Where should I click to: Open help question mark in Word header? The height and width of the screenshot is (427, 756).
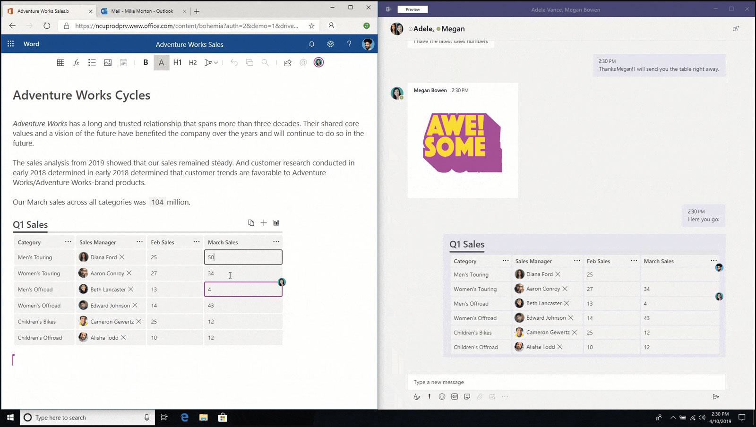click(x=349, y=44)
